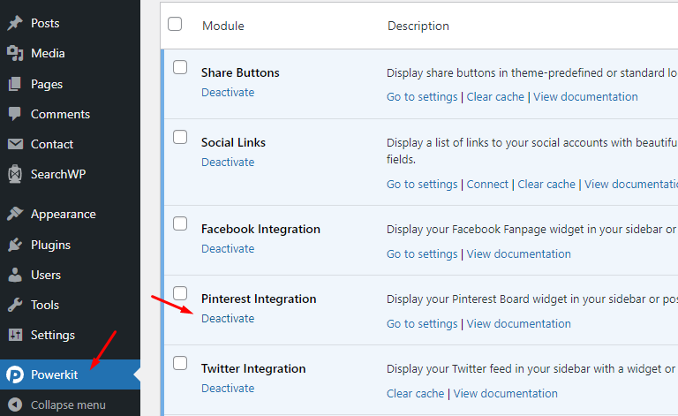
Task: Deactivate the Twitter Integration module
Action: pyautogui.click(x=228, y=389)
